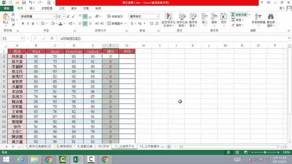Open Cell Styles (儲存格樣式)

click(x=193, y=20)
